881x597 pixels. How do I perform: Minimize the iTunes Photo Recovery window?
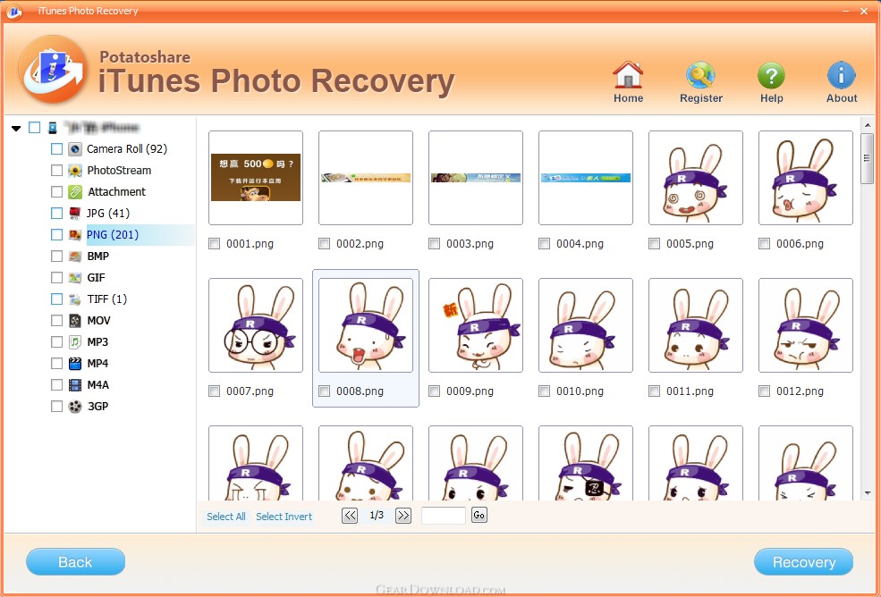[845, 12]
